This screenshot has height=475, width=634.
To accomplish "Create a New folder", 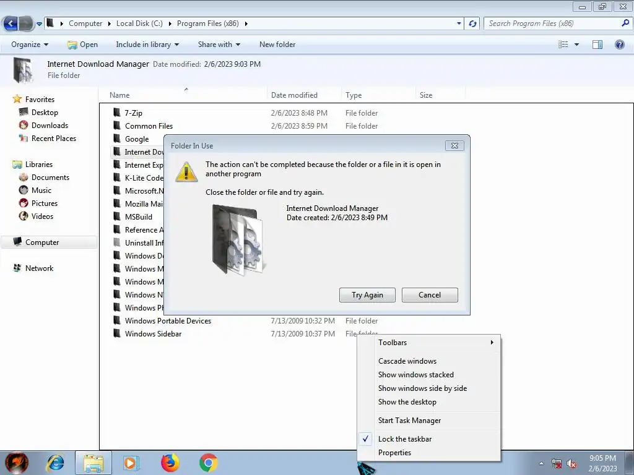I will point(277,45).
